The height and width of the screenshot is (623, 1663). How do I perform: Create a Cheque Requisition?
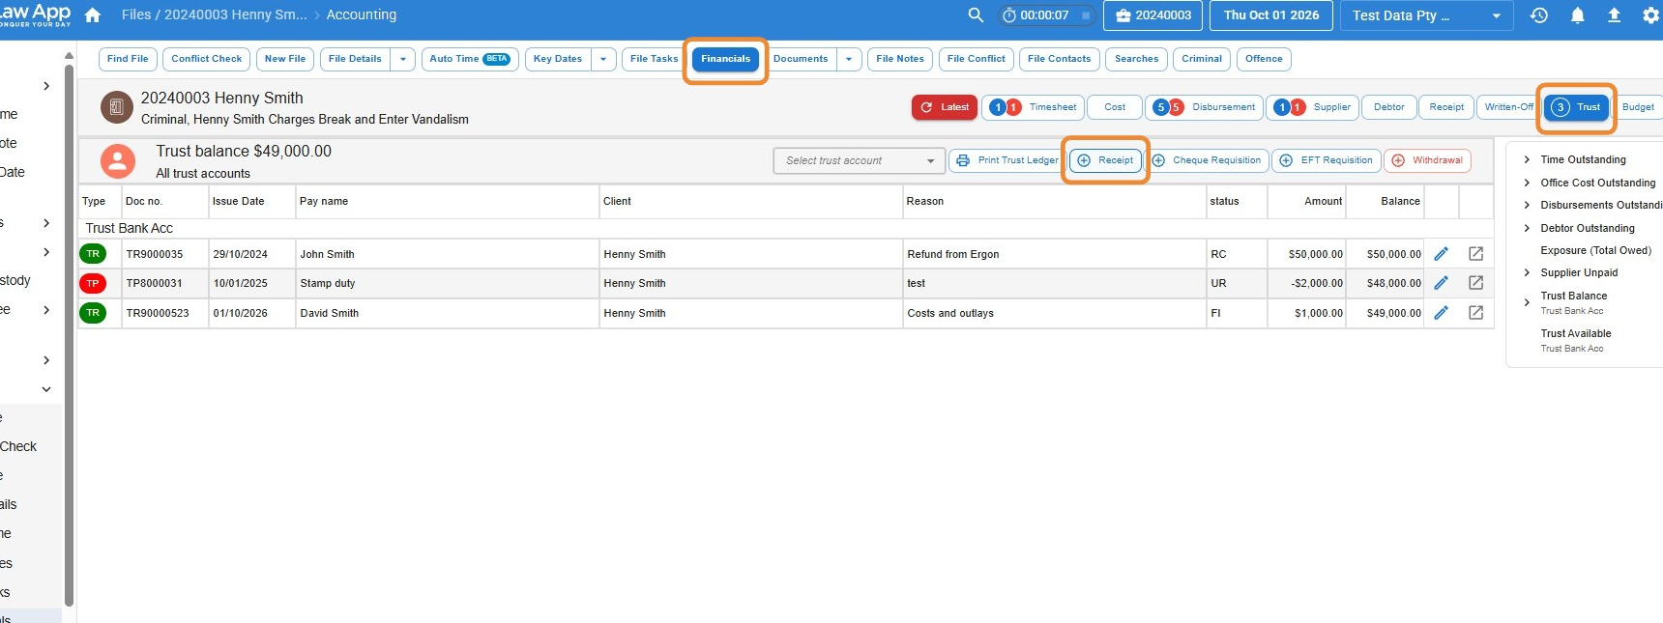(x=1207, y=160)
